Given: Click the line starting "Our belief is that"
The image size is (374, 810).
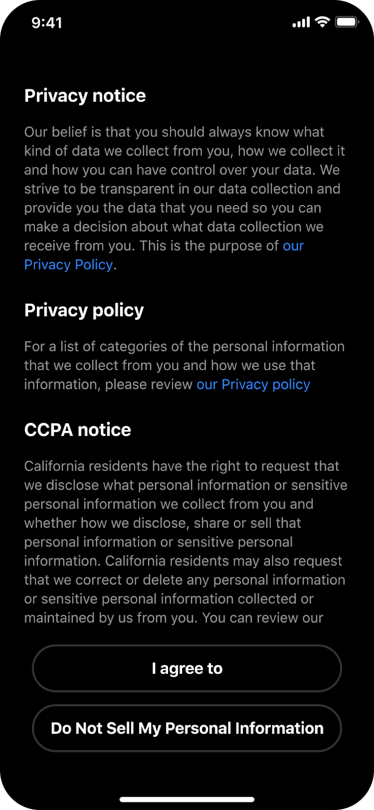Looking at the screenshot, I should click(x=174, y=132).
